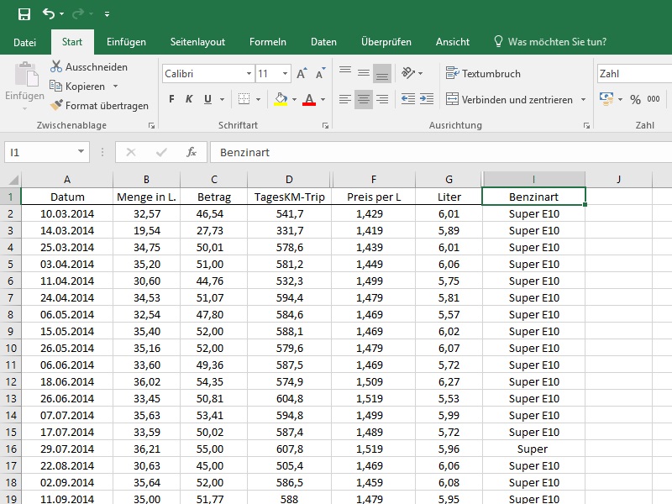Toggle italic formatting (K)
The width and height of the screenshot is (672, 504).
(x=189, y=99)
